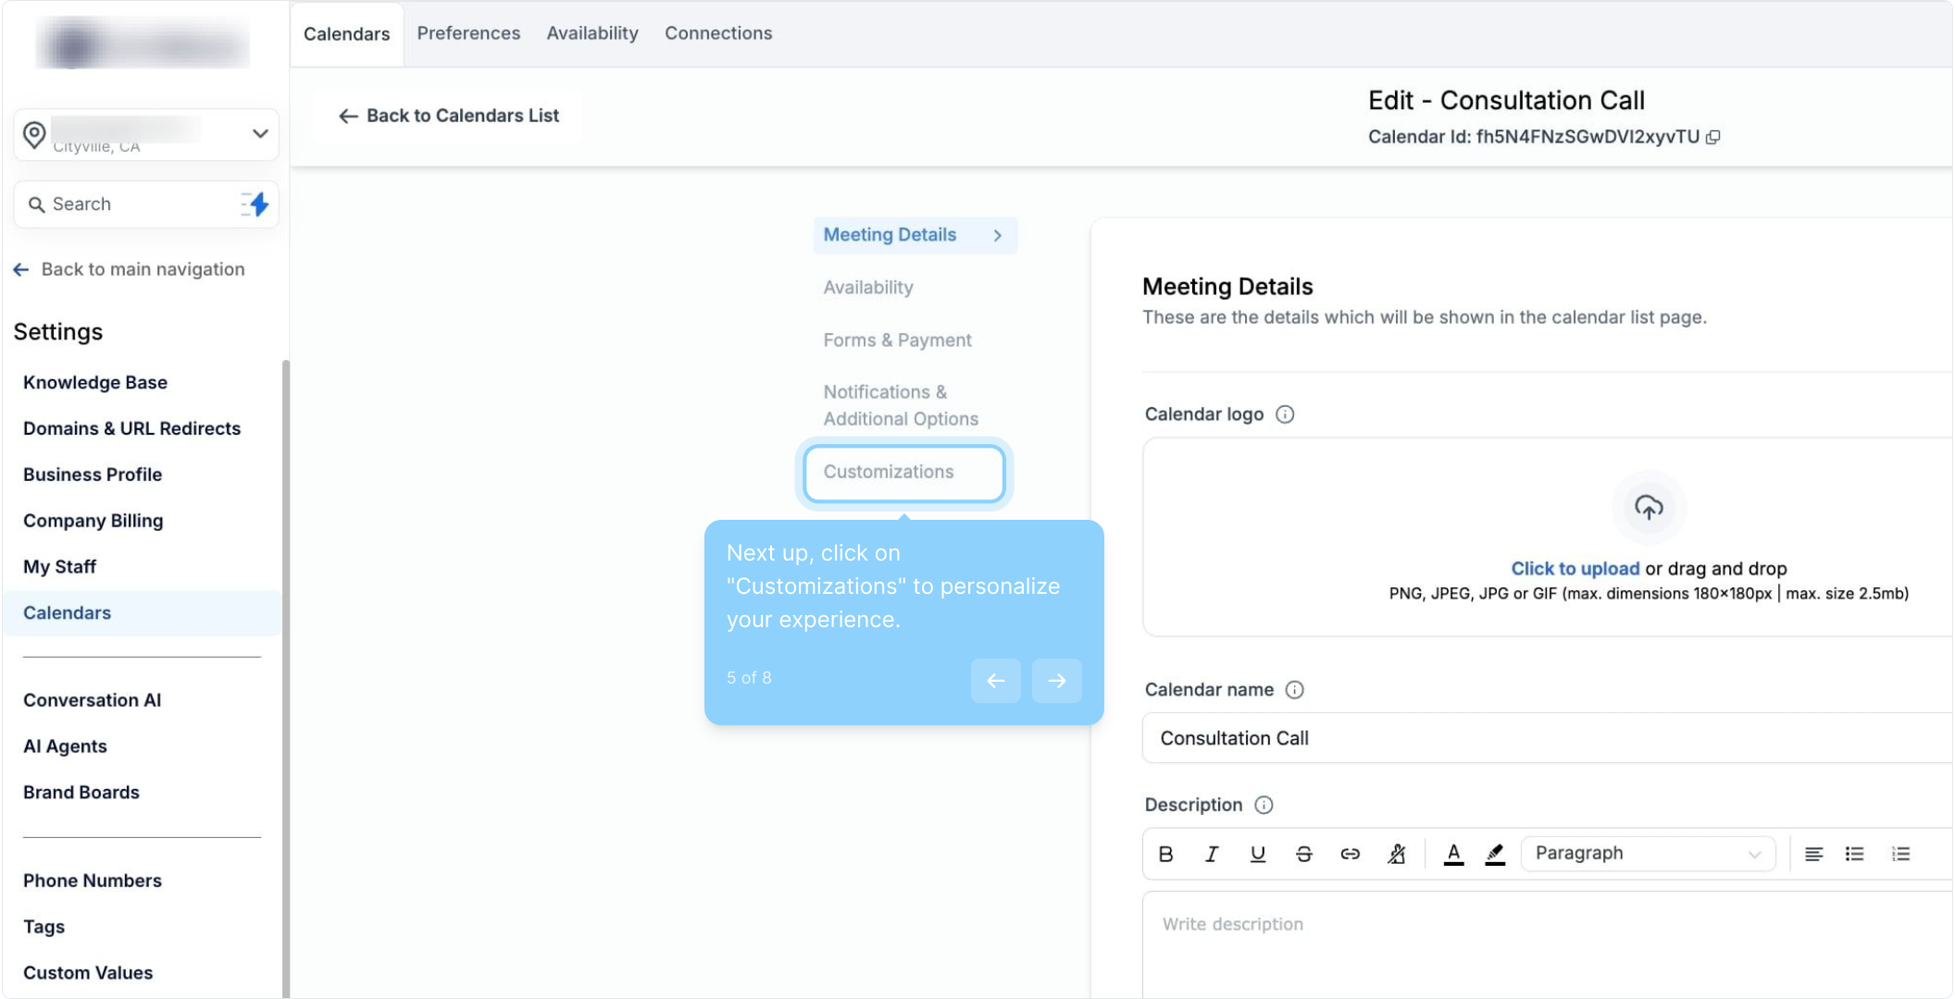The image size is (1955, 999).
Task: Click Back to Calendars List
Action: point(449,116)
